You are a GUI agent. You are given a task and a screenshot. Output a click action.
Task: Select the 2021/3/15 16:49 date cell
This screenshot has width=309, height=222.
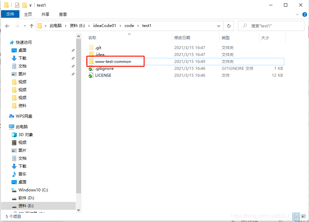[x=189, y=62]
